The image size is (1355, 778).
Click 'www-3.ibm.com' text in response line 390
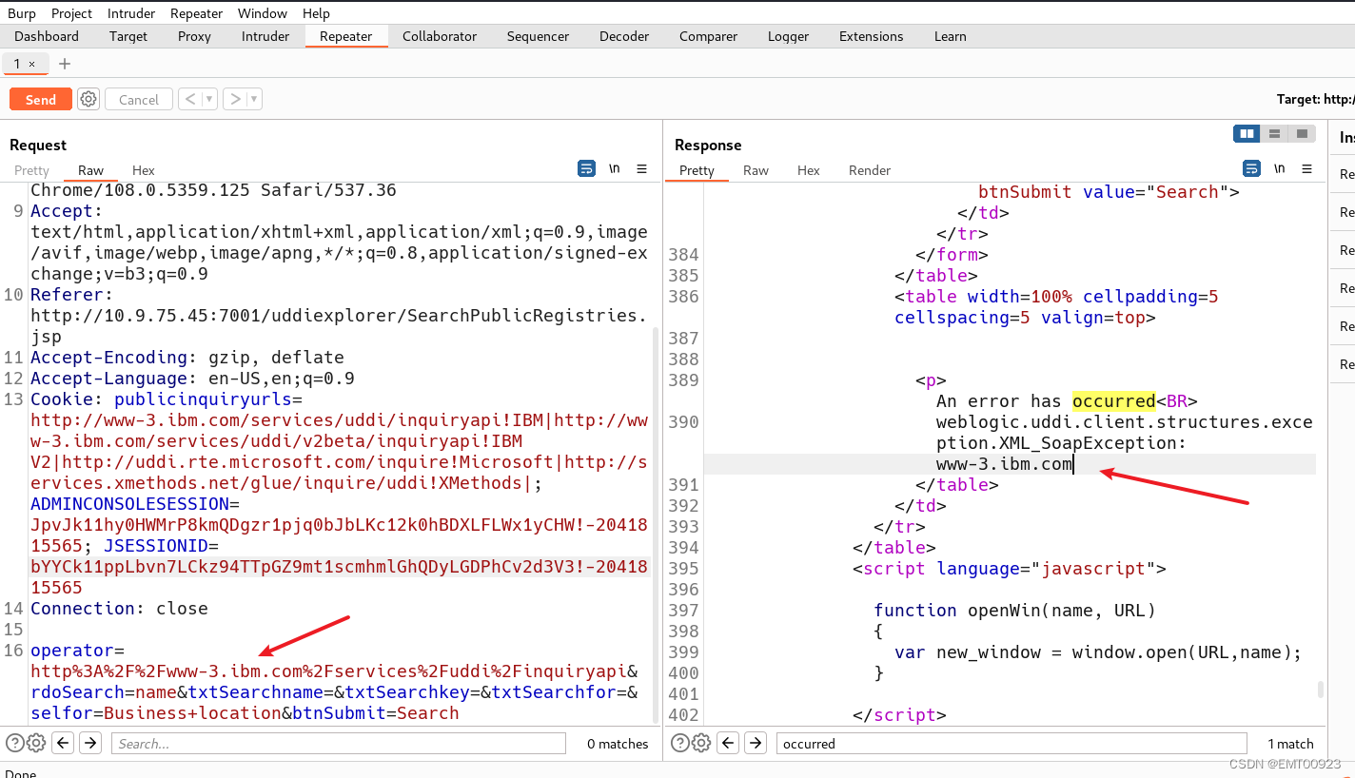click(1005, 463)
